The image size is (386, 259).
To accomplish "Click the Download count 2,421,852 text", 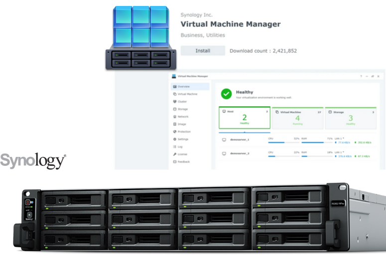I will [263, 51].
